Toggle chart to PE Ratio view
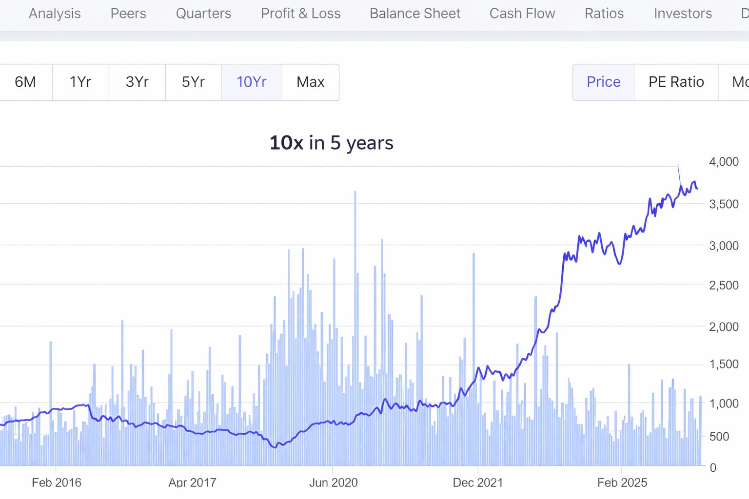Screen dimensions: 749x499 (x=676, y=82)
